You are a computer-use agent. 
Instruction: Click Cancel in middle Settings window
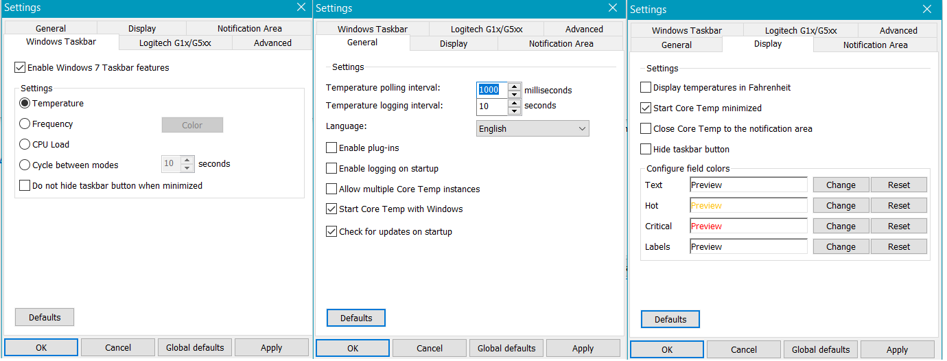pyautogui.click(x=430, y=348)
